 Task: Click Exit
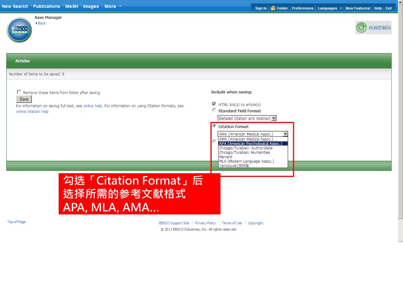(388, 8)
